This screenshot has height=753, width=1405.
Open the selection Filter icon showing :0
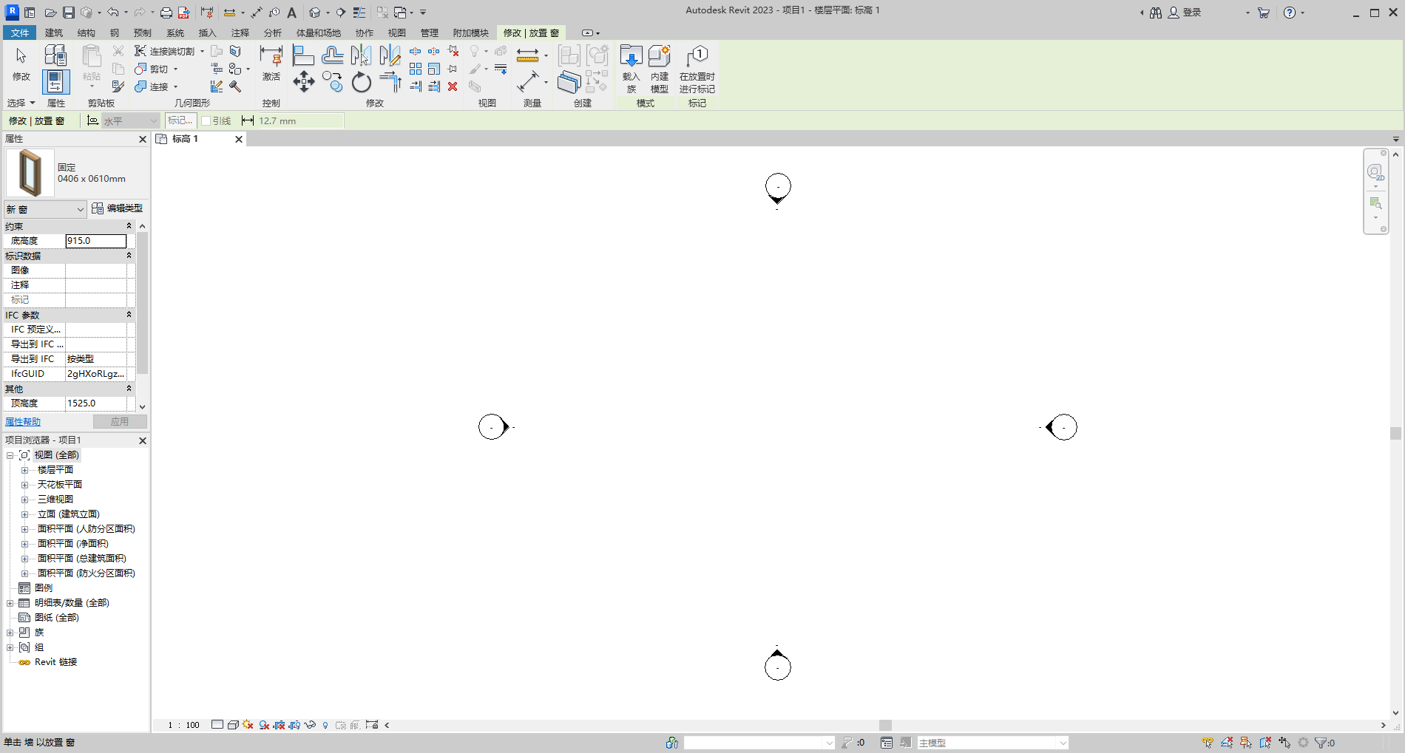click(x=1321, y=743)
